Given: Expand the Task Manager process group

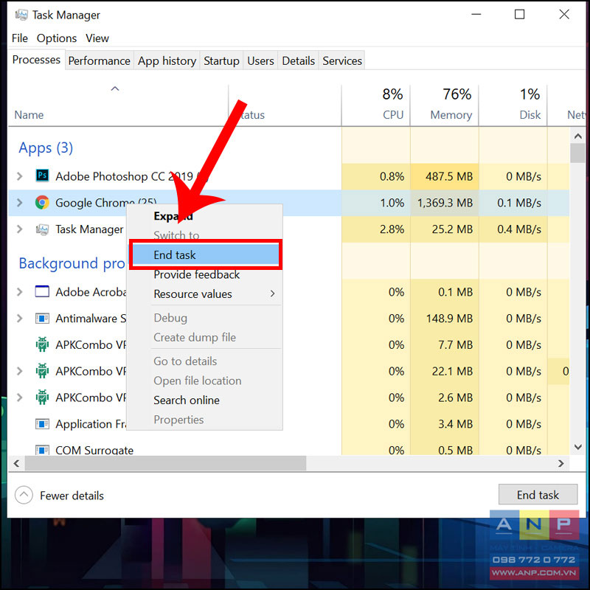Looking at the screenshot, I should click(x=20, y=229).
